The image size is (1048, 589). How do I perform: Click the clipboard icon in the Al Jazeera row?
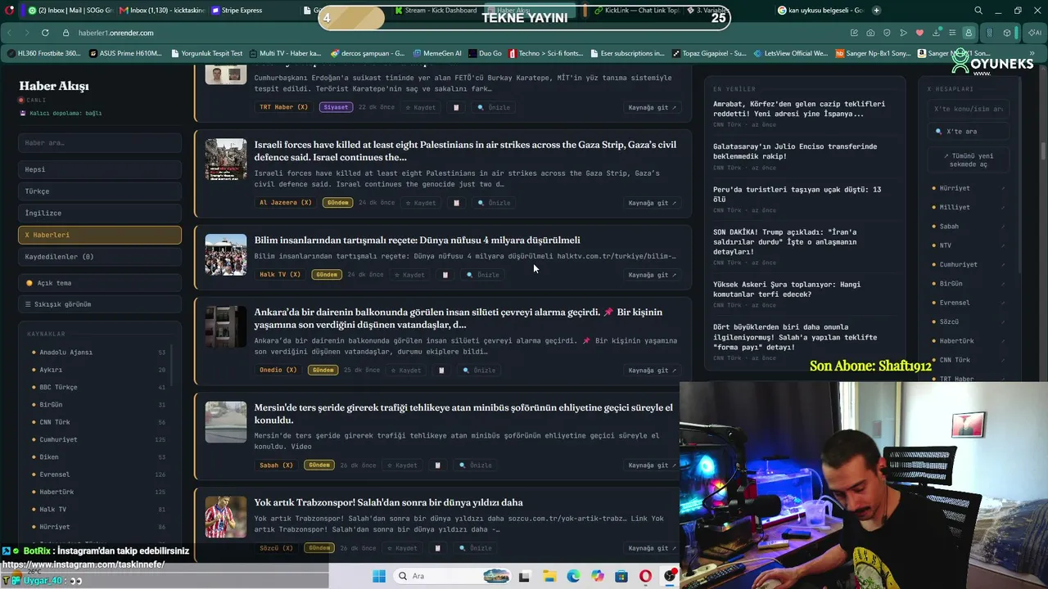[x=456, y=203]
